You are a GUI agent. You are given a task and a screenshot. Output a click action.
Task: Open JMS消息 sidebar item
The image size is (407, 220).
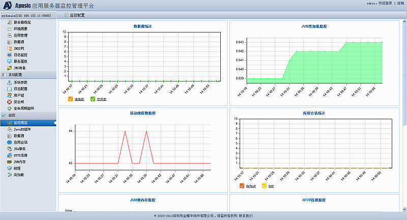pos(20,68)
